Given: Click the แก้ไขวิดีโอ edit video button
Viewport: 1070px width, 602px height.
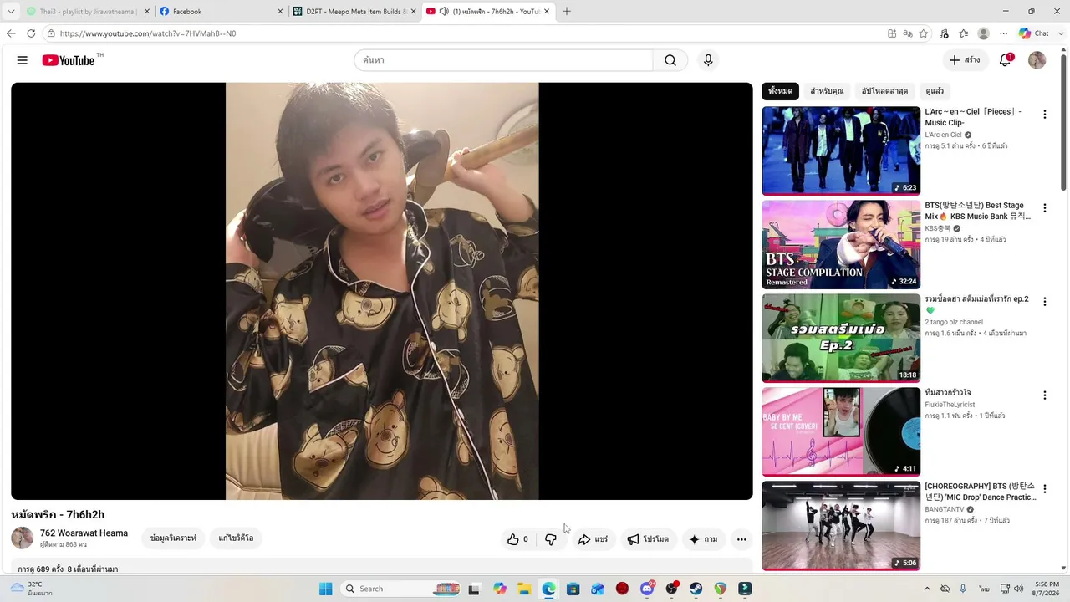Looking at the screenshot, I should [236, 538].
